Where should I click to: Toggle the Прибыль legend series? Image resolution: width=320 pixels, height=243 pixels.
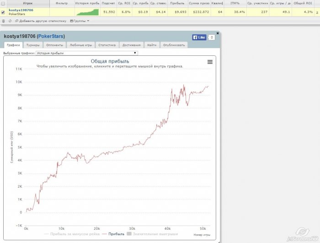[114, 234]
